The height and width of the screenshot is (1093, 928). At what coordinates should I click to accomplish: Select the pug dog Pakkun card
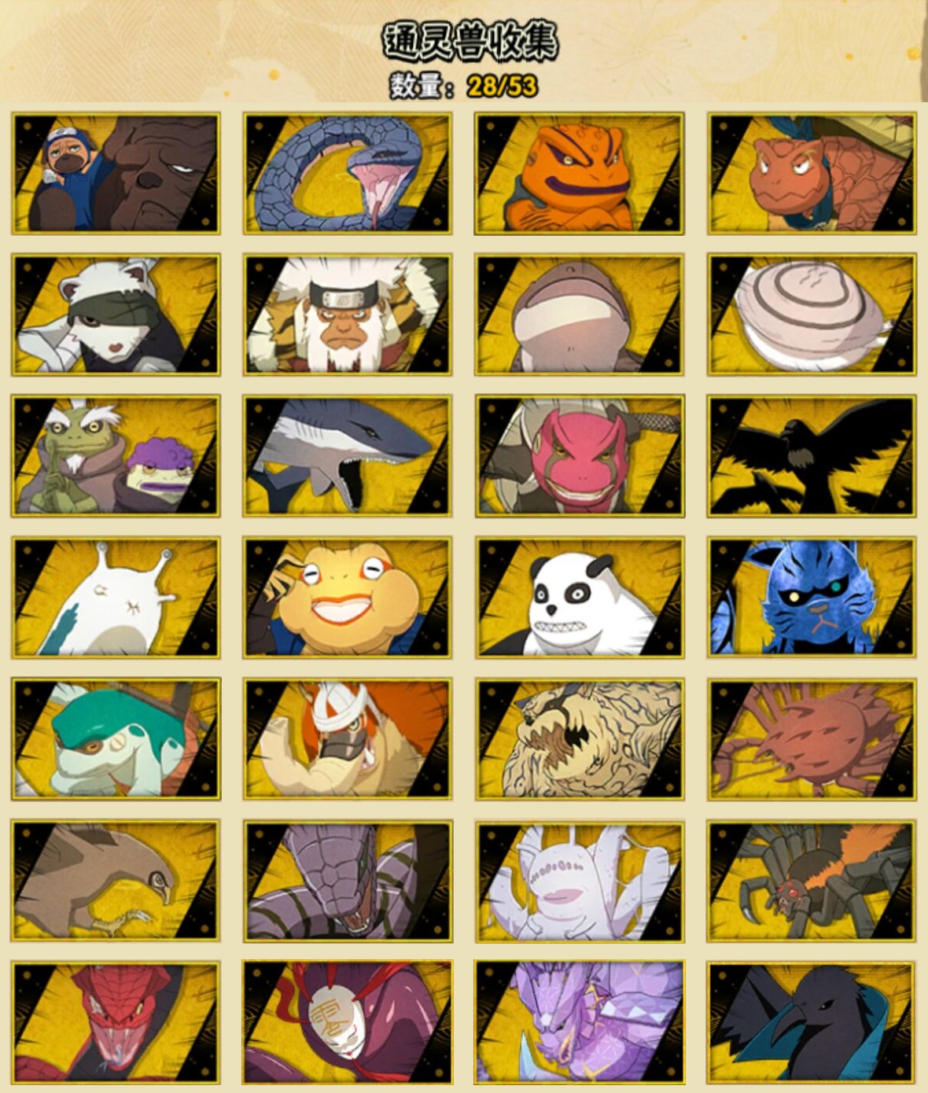pos(116,173)
